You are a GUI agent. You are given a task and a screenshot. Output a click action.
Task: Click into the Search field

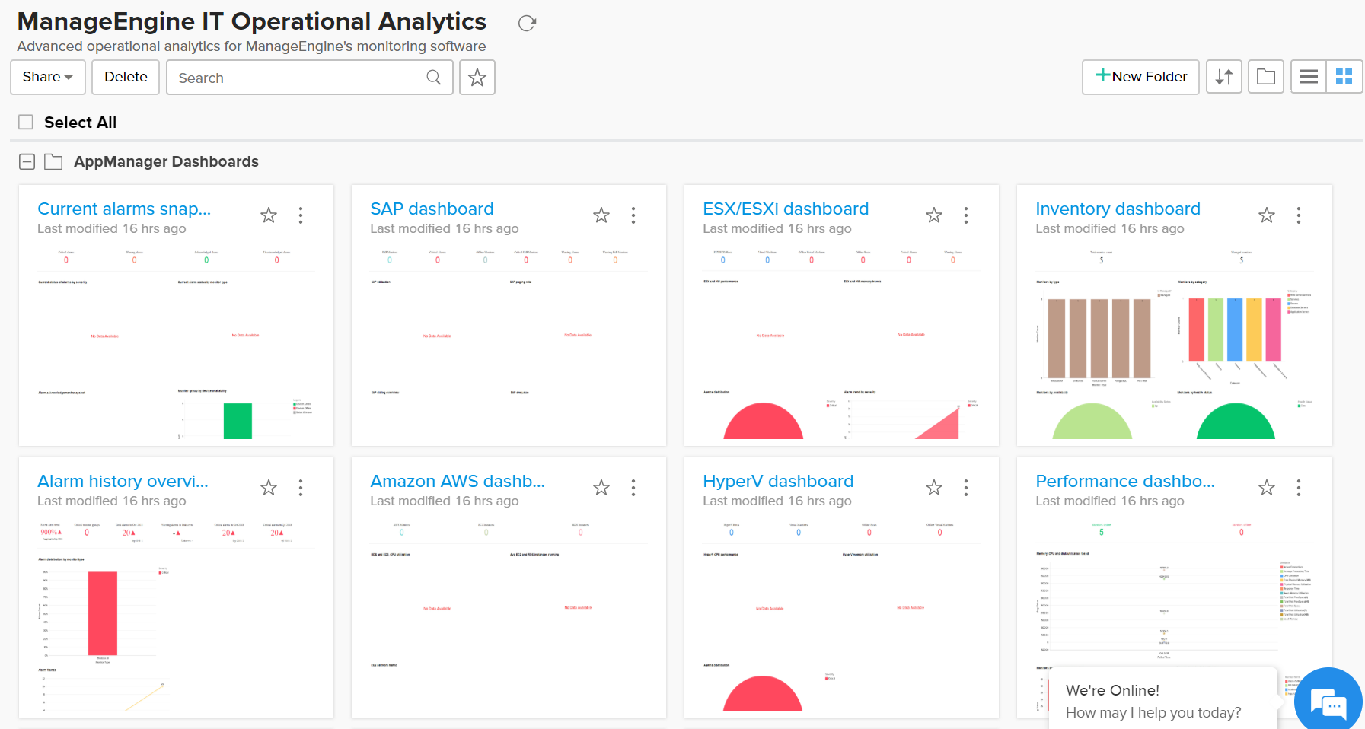(310, 78)
